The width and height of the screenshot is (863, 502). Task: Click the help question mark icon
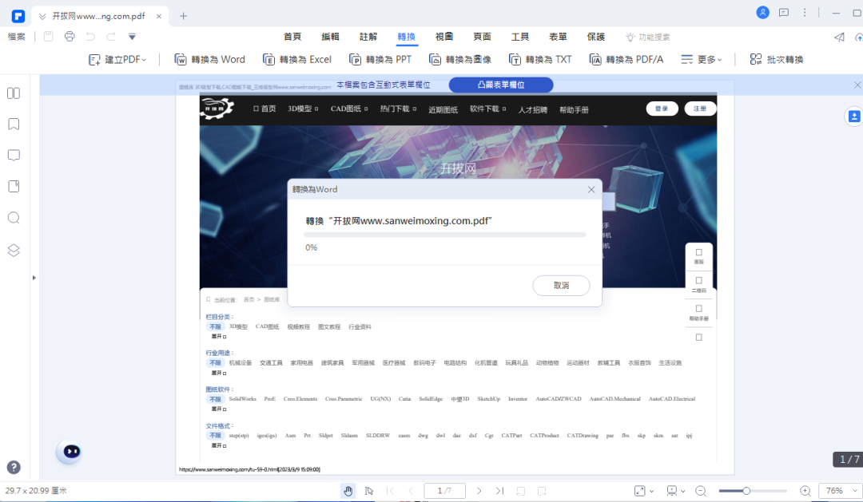[x=14, y=468]
